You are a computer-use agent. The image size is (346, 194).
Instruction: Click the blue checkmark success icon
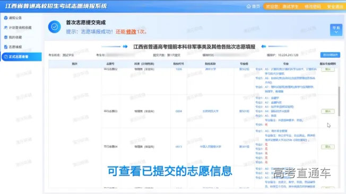pyautogui.click(x=55, y=27)
